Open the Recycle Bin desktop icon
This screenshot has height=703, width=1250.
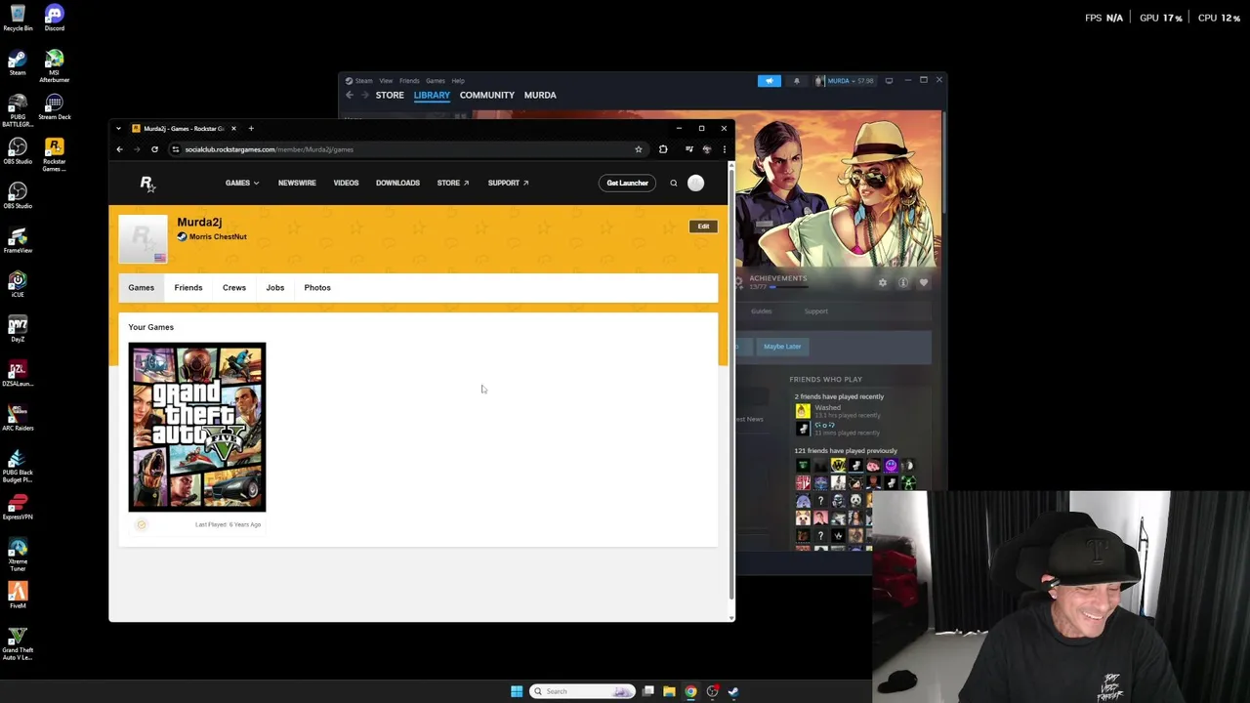(18, 19)
